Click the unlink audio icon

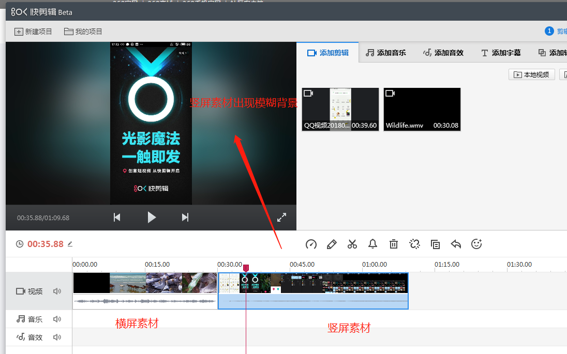[414, 244]
